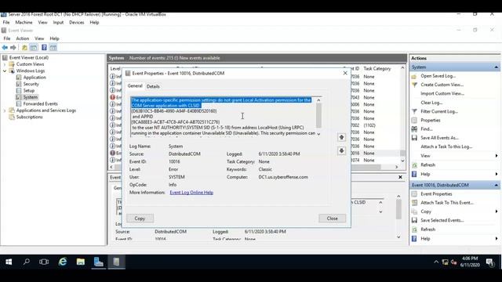Image resolution: width=502 pixels, height=282 pixels.
Task: Collapse Windows Logs tree node
Action: point(5,71)
